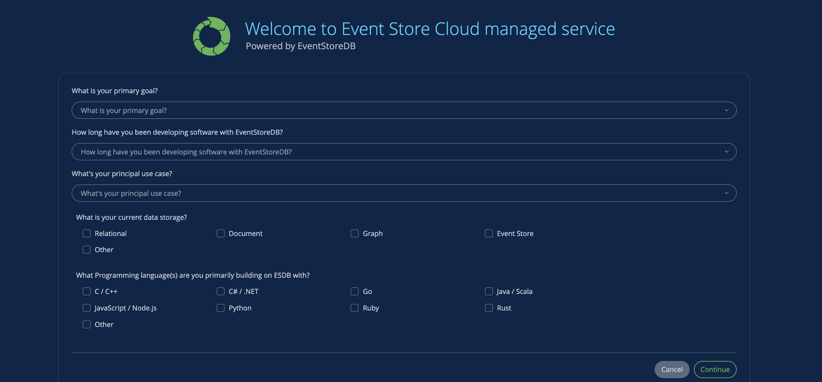This screenshot has height=382, width=822.
Task: Enable the JavaScript / Node.js checkbox
Action: 87,308
